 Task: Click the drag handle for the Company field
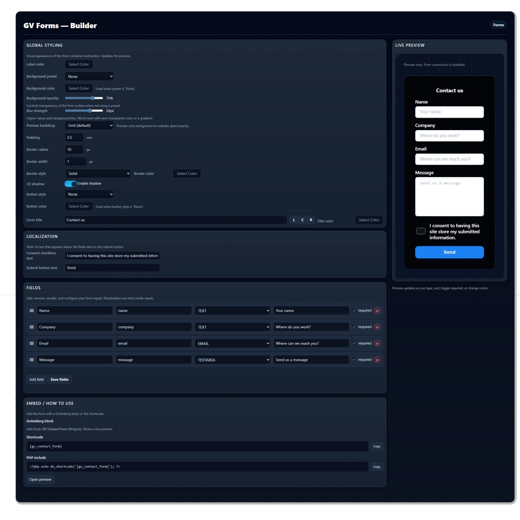pyautogui.click(x=32, y=327)
